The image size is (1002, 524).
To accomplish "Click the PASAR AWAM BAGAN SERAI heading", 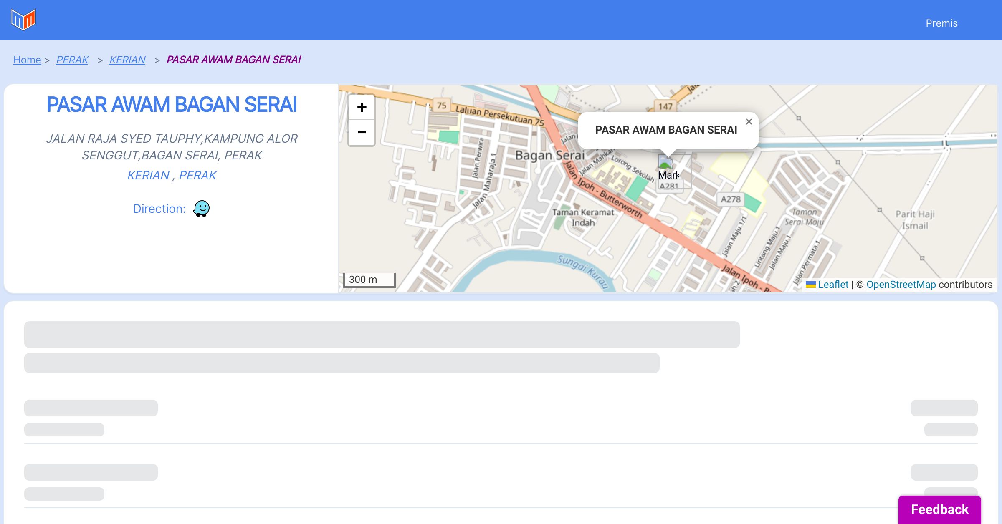I will coord(172,104).
